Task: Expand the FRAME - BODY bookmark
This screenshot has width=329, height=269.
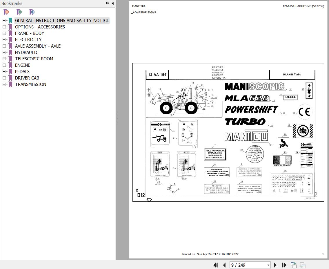Action: [4, 33]
